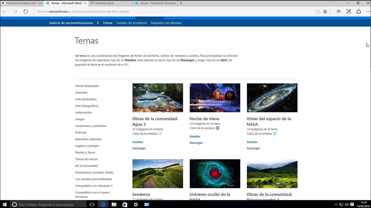This screenshot has height=208, width=371.
Task: Open the Reading view book icon
Action: point(318,12)
